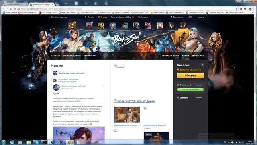This screenshot has width=257, height=145.
Task: Click the yellow Обновить update button
Action: (x=190, y=75)
